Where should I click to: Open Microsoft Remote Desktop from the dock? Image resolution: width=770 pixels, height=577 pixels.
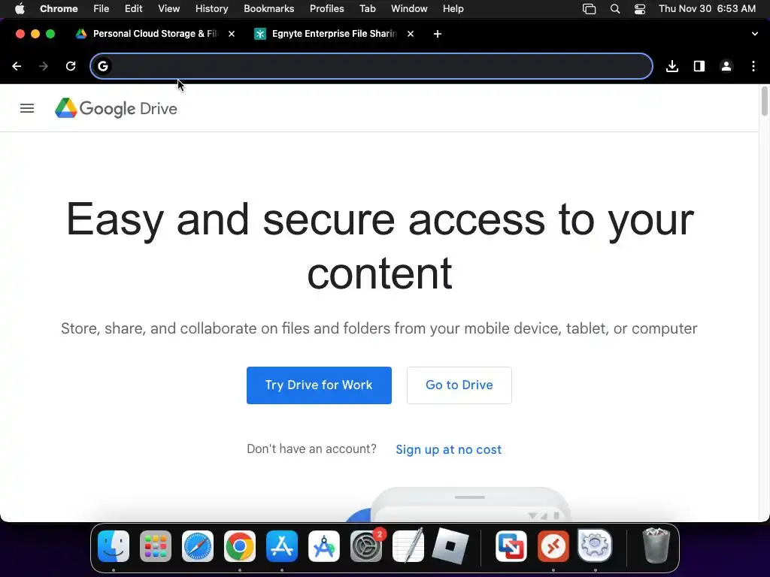coord(553,546)
